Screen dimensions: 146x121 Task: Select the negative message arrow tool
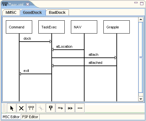70,108
